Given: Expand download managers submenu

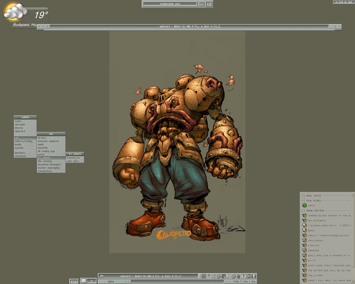Looking at the screenshot, I should tap(51, 164).
